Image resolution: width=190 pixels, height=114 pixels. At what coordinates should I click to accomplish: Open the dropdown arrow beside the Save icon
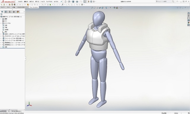[75, 2]
